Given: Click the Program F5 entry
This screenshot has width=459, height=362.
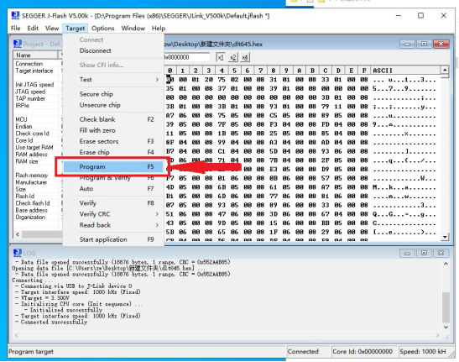Looking at the screenshot, I should click(x=113, y=166).
